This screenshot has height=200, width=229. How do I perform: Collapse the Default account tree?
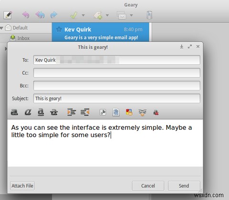click(1, 28)
